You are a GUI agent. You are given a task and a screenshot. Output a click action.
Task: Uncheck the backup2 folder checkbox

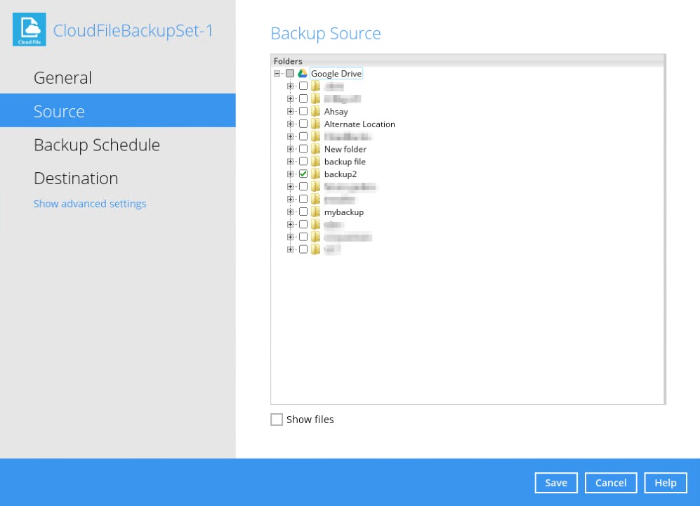point(303,174)
